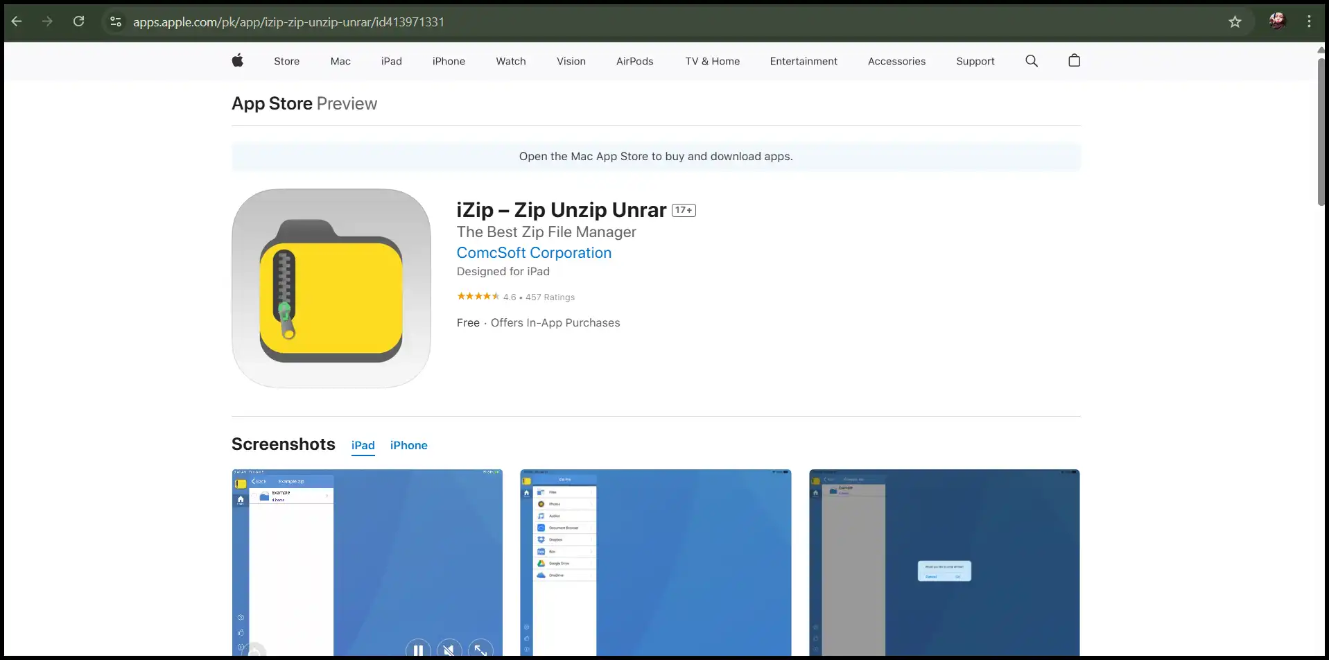Open the TV & Home menu item
The height and width of the screenshot is (660, 1329).
[712, 61]
